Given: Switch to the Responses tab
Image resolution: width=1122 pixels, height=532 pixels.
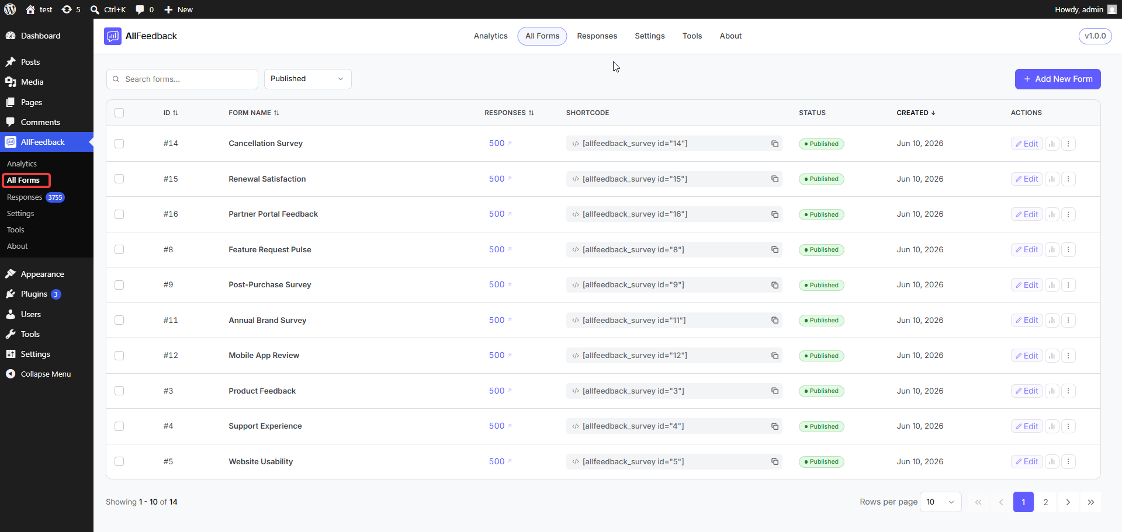Looking at the screenshot, I should point(597,36).
